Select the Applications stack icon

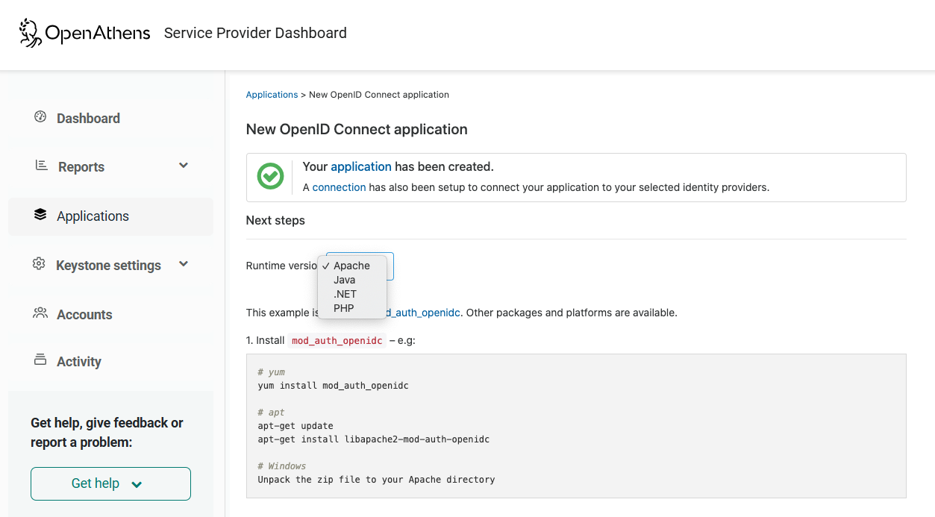pos(39,213)
